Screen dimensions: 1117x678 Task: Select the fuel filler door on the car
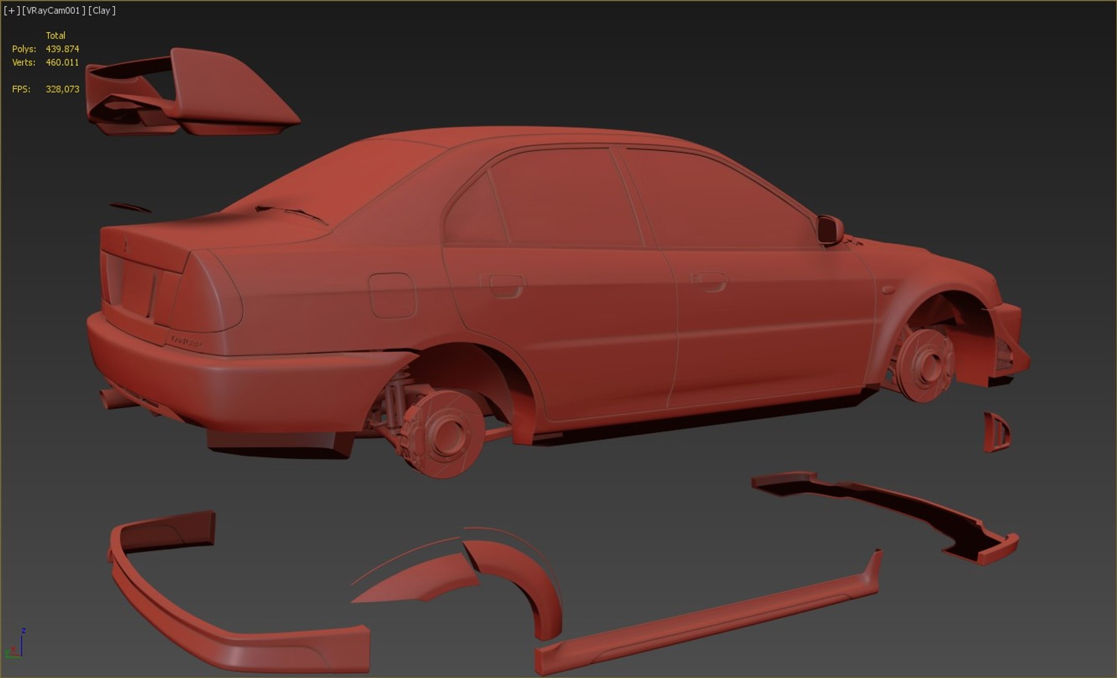pos(392,295)
